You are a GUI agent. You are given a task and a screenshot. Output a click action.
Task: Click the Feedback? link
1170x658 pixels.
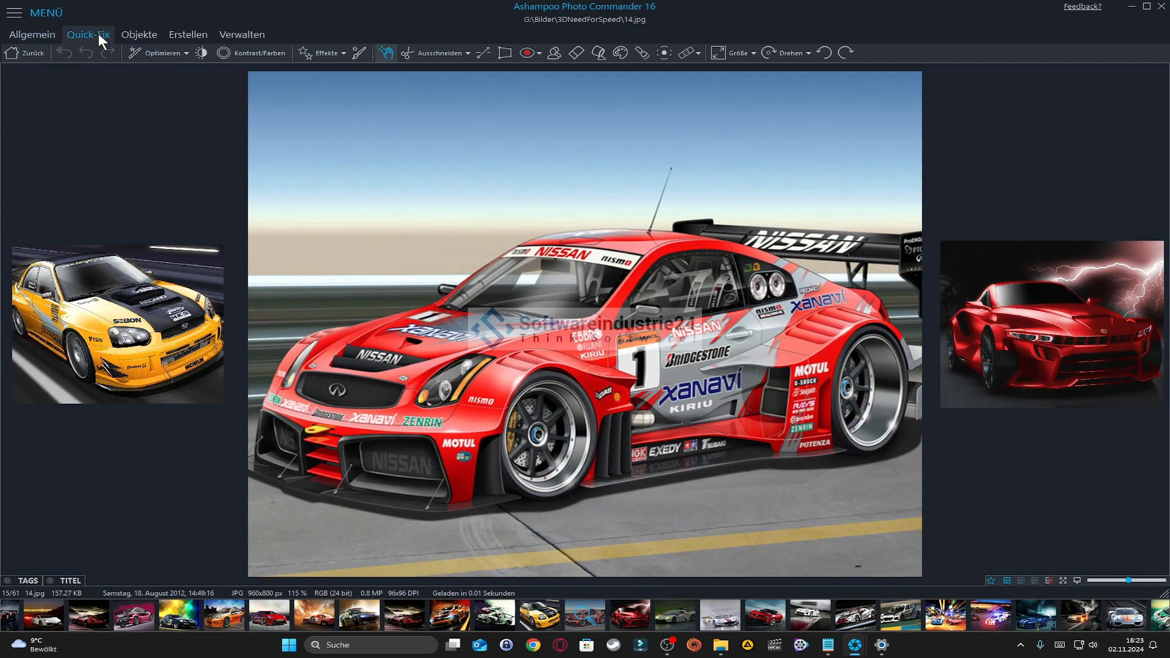(x=1082, y=7)
